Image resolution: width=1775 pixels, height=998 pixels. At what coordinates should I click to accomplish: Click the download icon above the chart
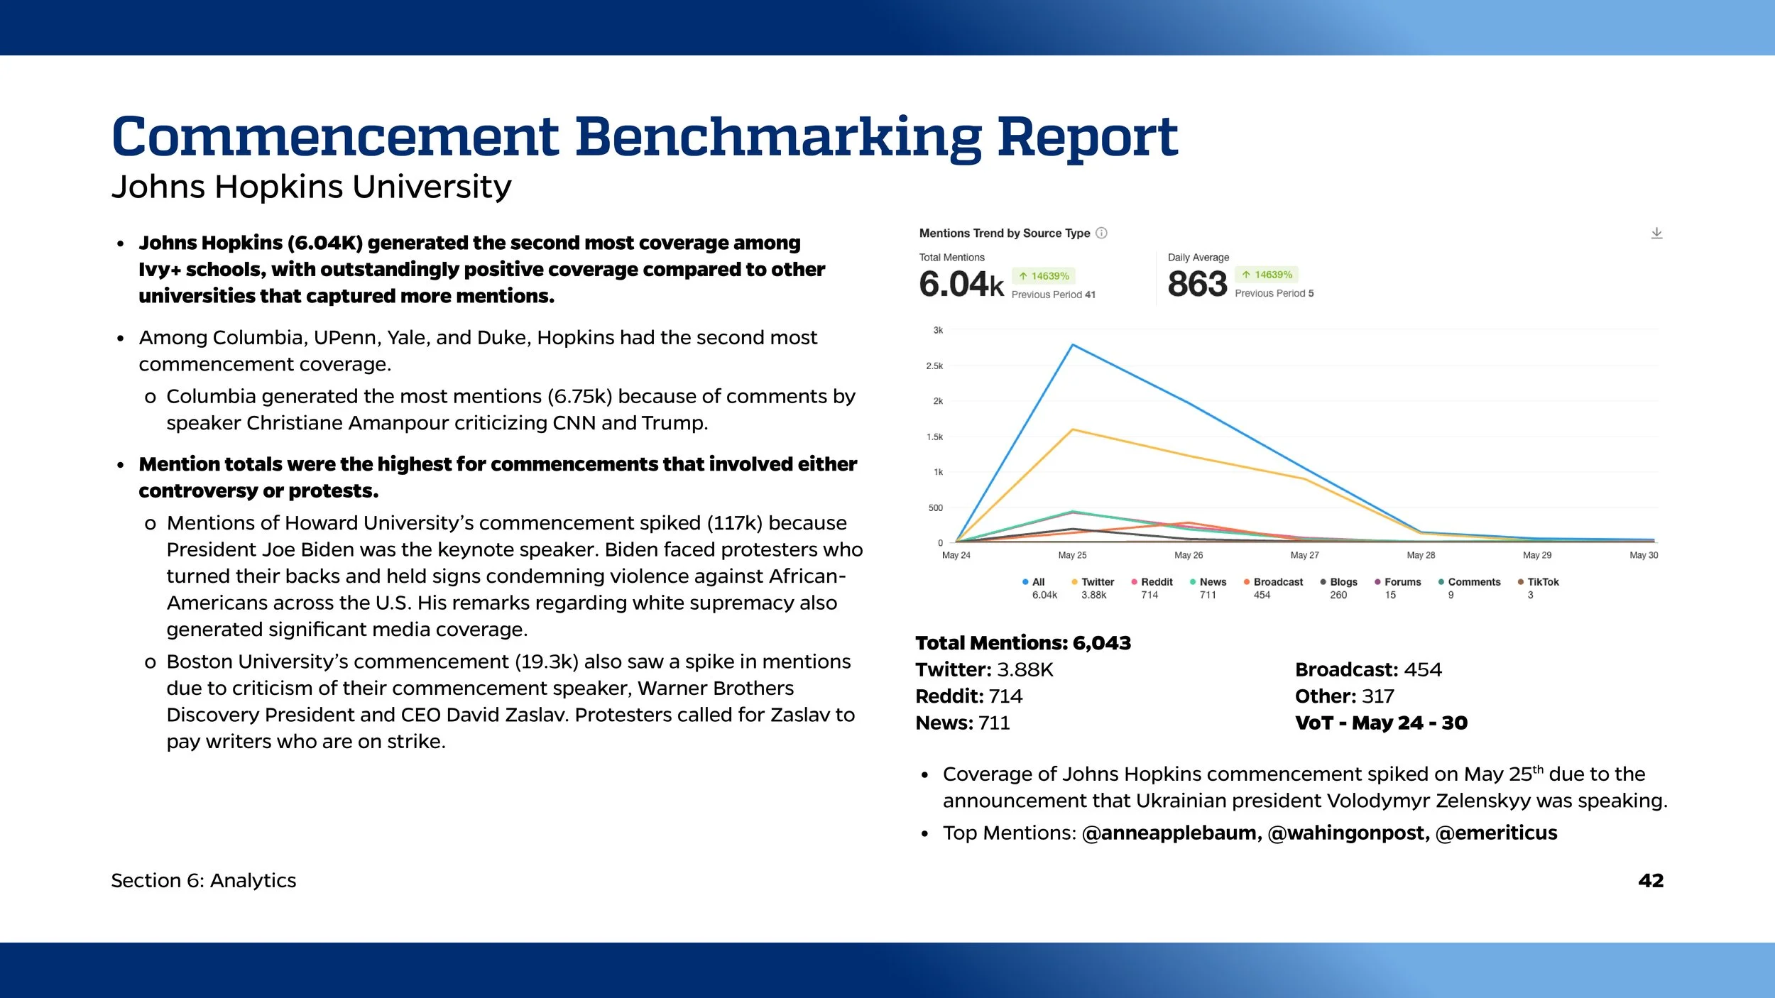[x=1657, y=233]
